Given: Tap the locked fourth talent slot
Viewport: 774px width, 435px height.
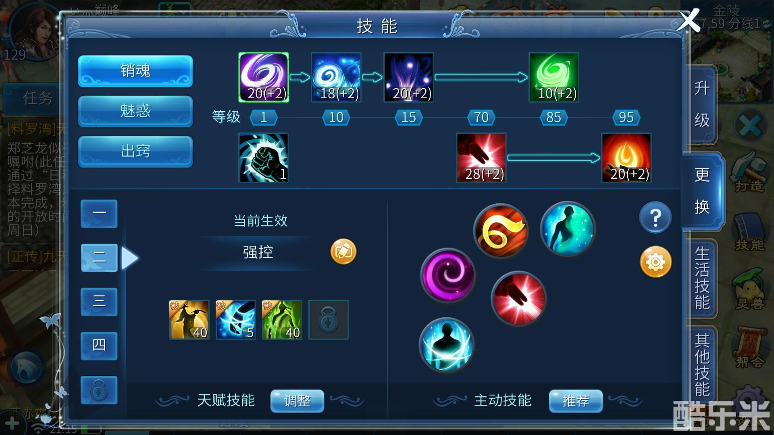Looking at the screenshot, I should click(x=329, y=320).
